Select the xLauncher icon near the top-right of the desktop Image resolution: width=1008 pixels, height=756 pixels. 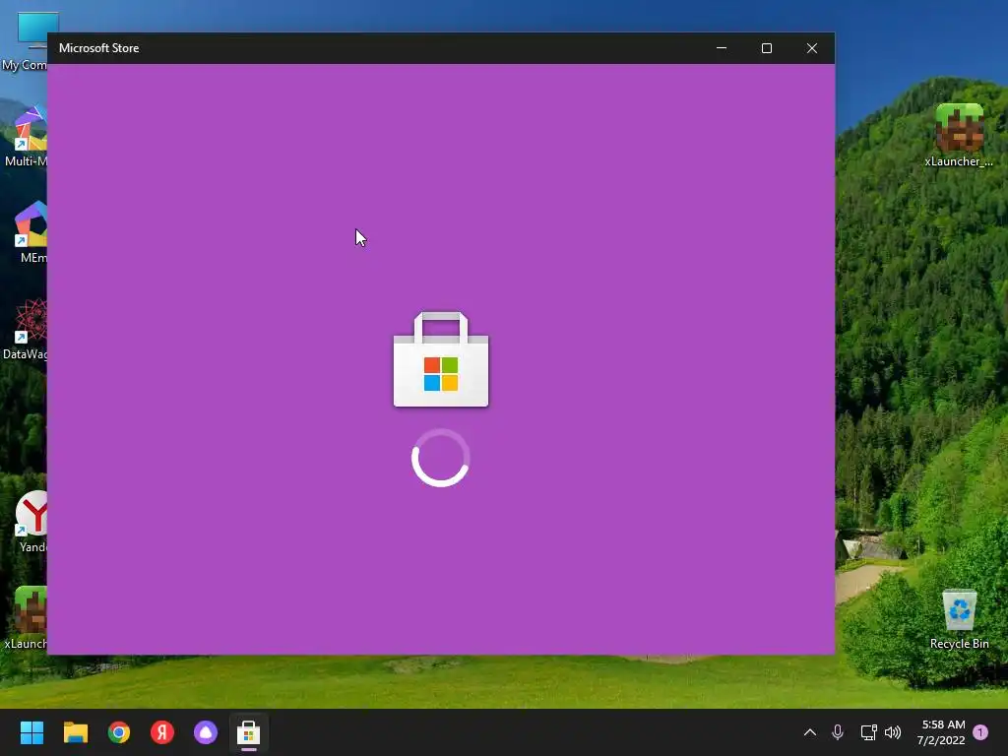click(959, 136)
